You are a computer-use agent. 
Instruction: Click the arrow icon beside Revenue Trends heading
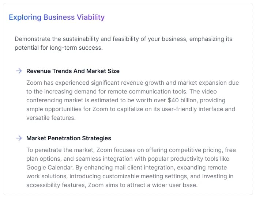click(19, 71)
